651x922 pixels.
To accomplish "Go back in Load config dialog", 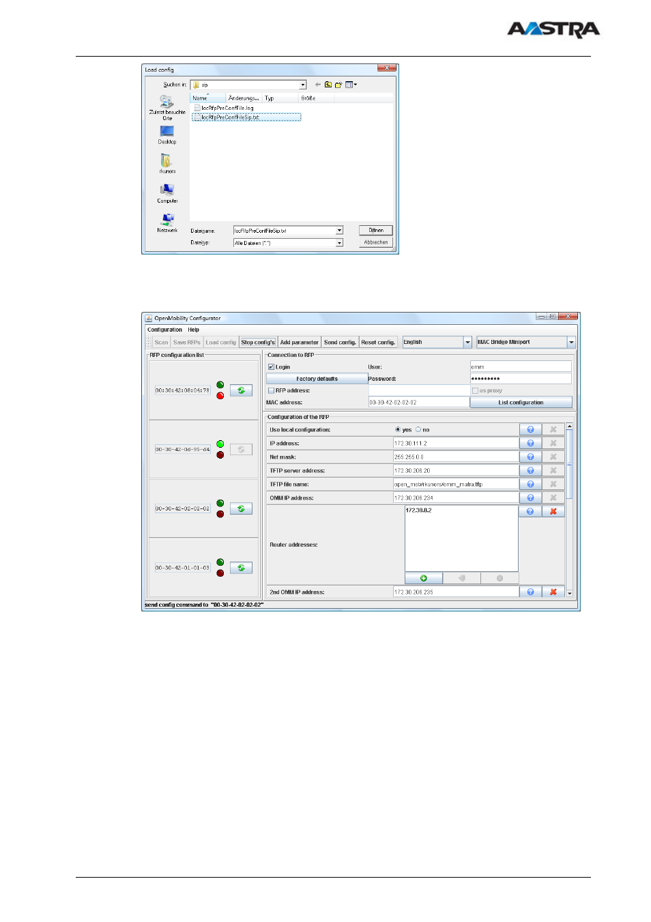I will coord(318,85).
